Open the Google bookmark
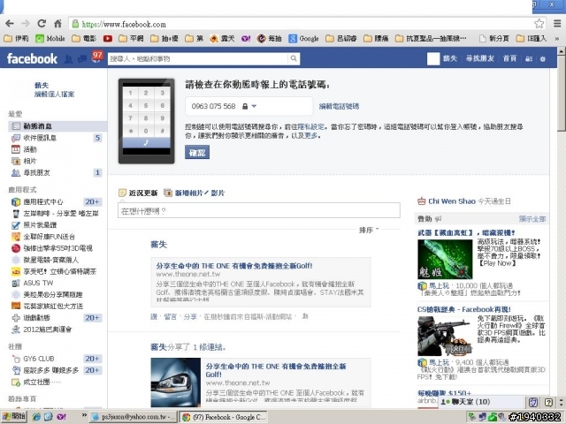The image size is (566, 424). coord(304,39)
